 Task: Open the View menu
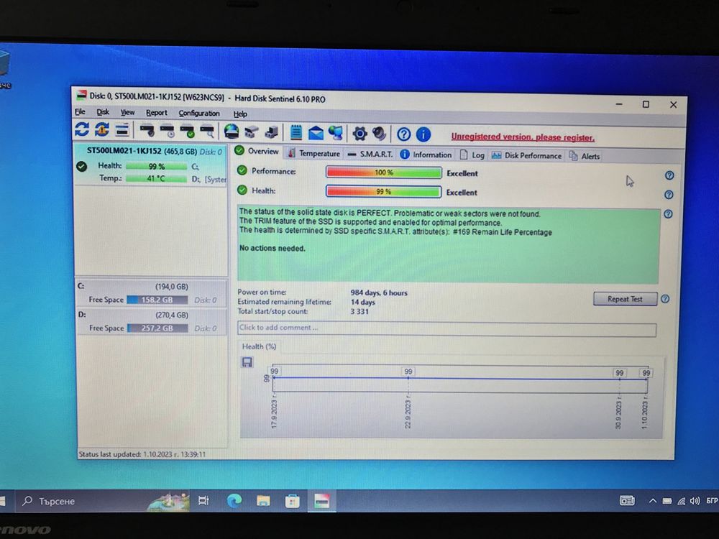127,112
